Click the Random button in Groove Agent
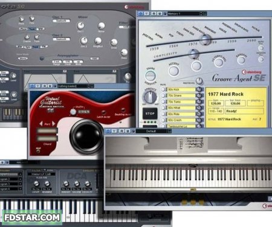272x227 pixels. pos(241,60)
